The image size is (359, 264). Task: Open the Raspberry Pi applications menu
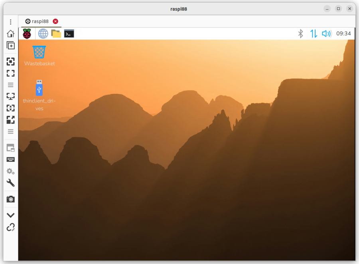click(x=27, y=34)
